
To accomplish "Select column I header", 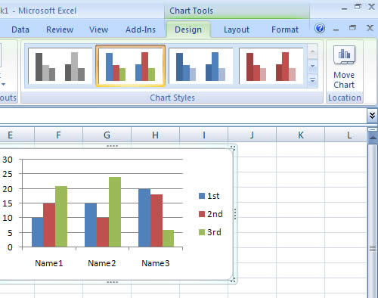I will (203, 135).
